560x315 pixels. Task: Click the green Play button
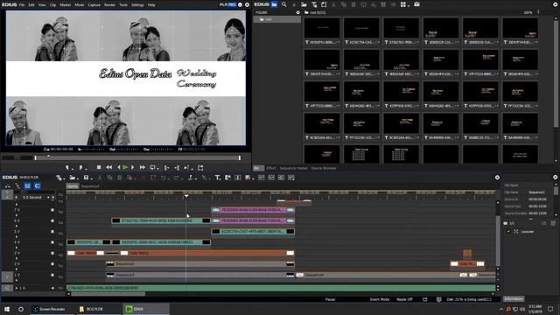pos(125,167)
